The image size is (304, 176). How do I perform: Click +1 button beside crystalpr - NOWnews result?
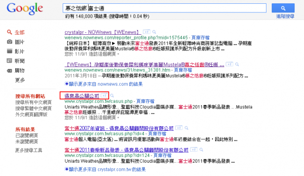147,31
